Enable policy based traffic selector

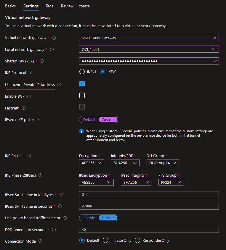pos(89,218)
